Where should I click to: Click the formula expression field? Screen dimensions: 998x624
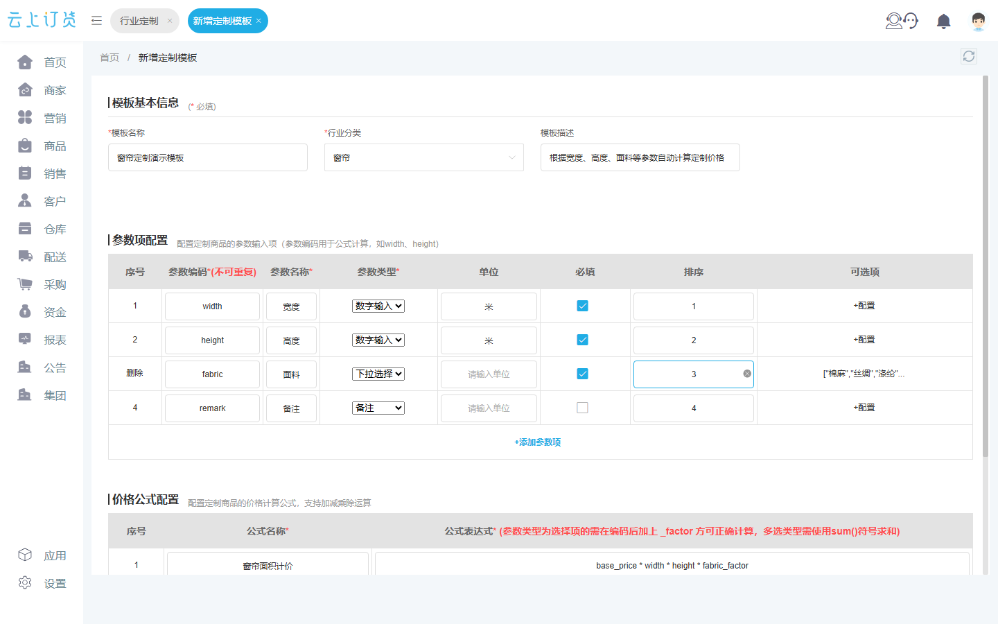(x=672, y=565)
